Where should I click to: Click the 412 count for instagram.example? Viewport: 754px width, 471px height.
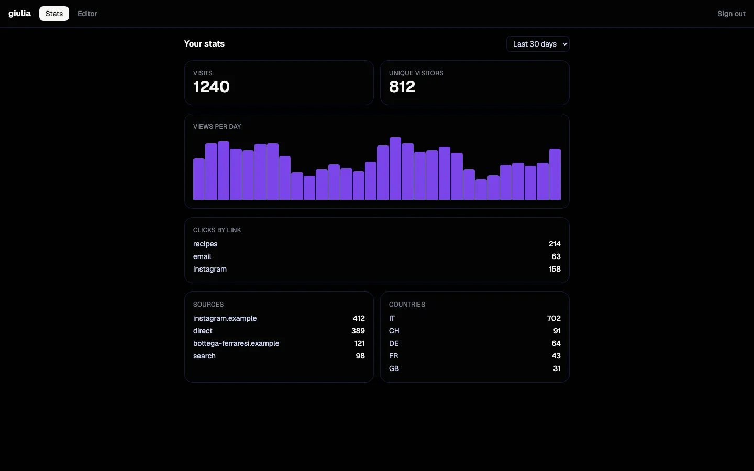[x=359, y=318]
